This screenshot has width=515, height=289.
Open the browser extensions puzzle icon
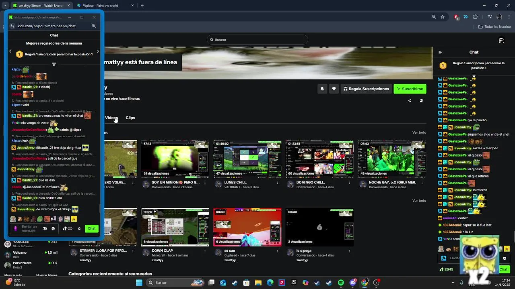476,17
